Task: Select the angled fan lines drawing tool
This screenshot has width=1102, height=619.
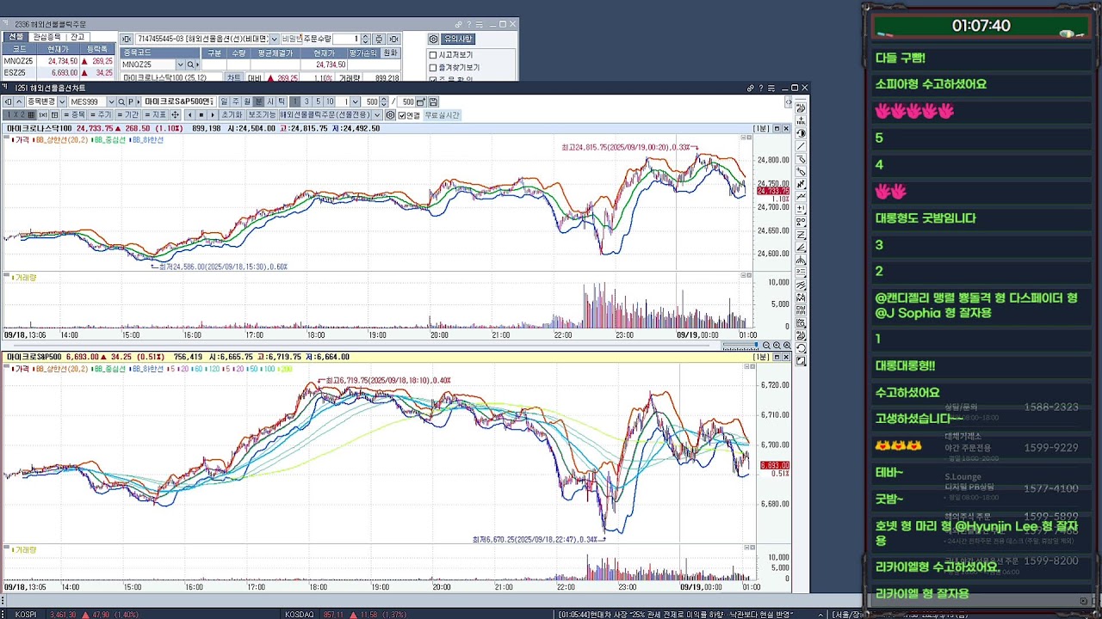Action: (x=801, y=247)
